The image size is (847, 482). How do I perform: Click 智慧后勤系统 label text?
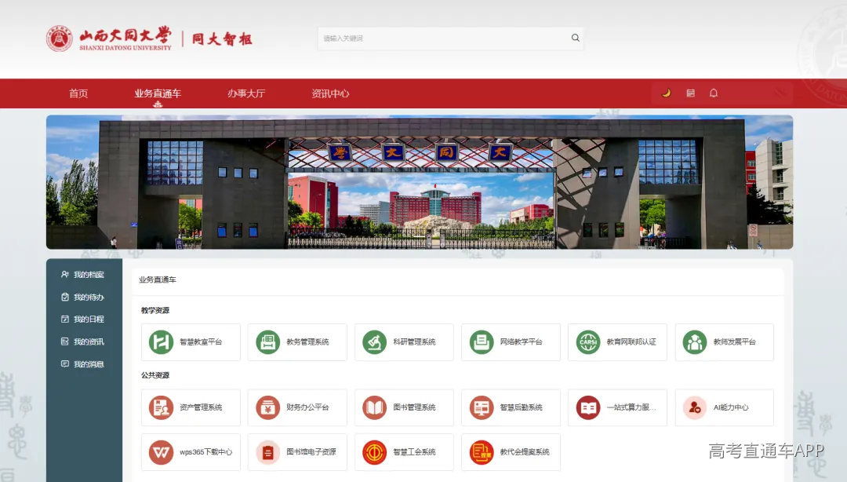point(522,407)
